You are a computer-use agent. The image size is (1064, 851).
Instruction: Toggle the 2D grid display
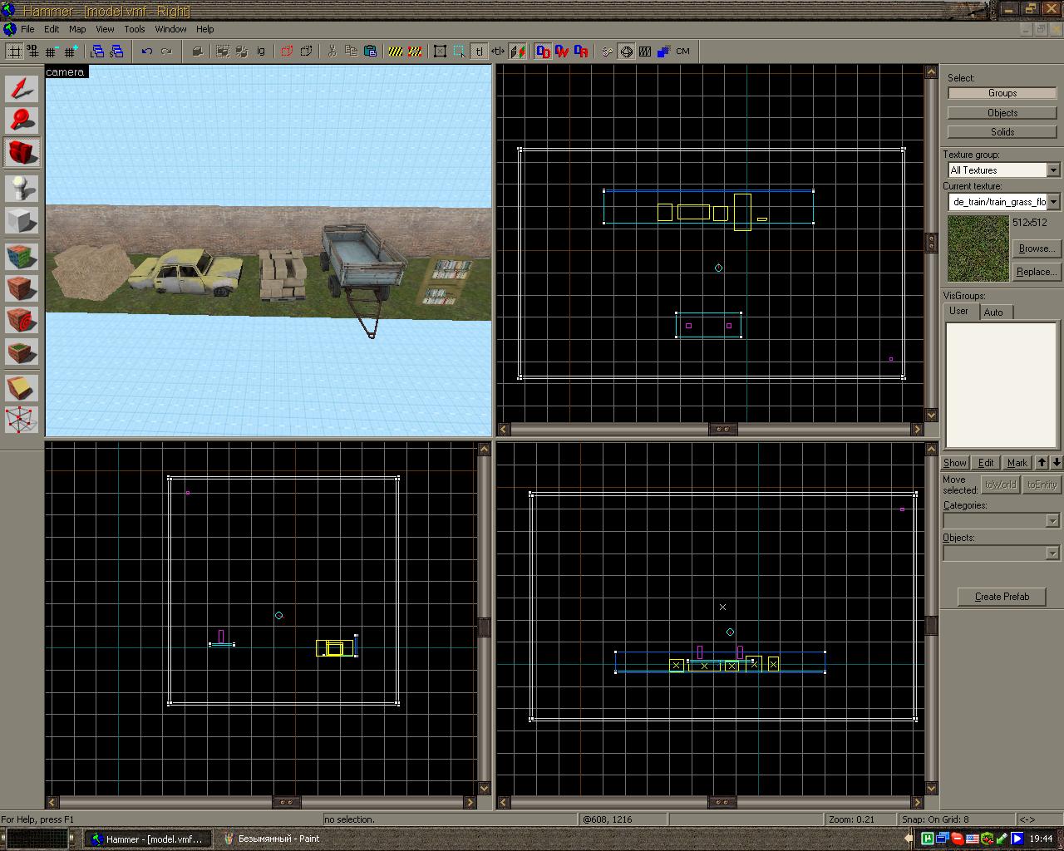(14, 52)
